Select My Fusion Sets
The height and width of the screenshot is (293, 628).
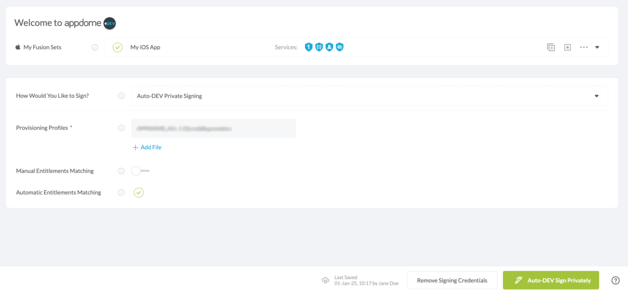[x=43, y=47]
